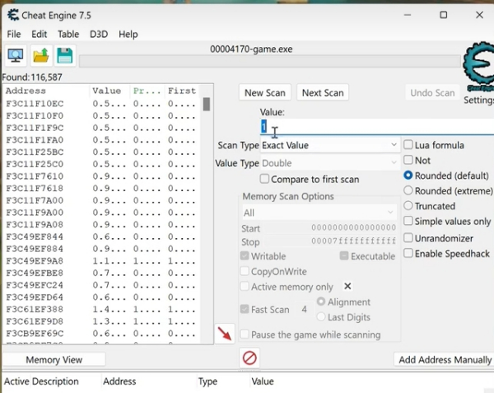
Task: Click the Stop address field
Action: coord(330,241)
